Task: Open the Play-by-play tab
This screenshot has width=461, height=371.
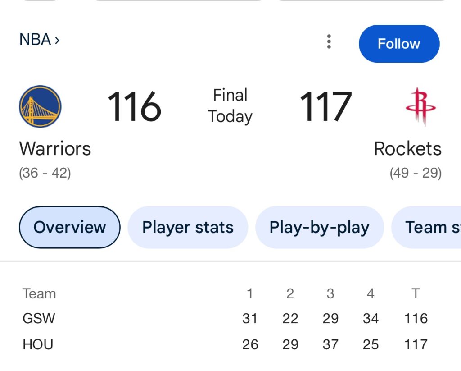Action: (319, 227)
